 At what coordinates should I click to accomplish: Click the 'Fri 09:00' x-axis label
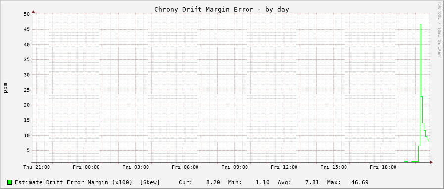pyautogui.click(x=235, y=167)
